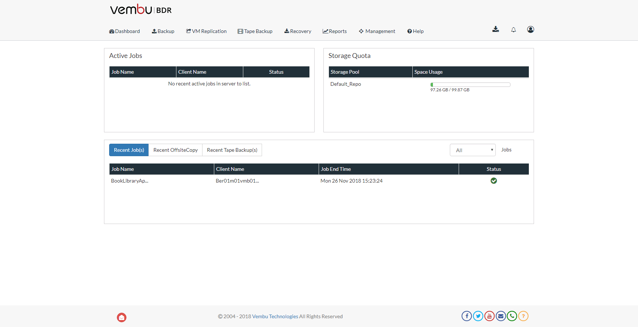Open the Vembu Technologies link
The image size is (638, 327).
(x=275, y=316)
